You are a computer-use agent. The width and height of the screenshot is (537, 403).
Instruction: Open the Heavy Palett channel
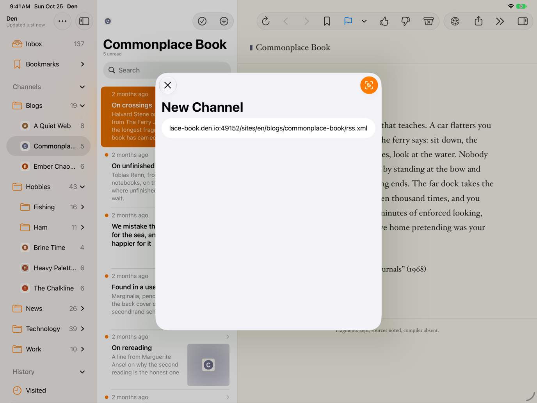(48, 268)
